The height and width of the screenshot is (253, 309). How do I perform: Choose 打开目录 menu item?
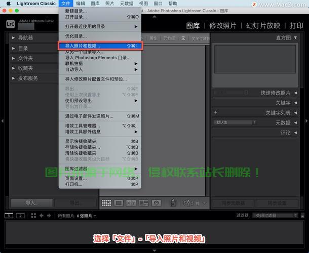point(100,17)
